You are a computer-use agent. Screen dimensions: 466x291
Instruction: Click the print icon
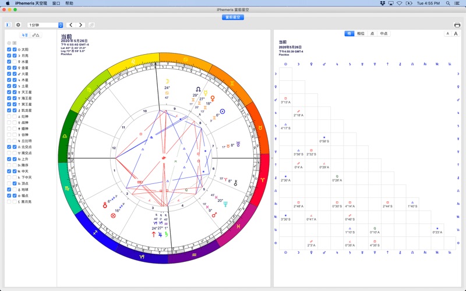[457, 25]
